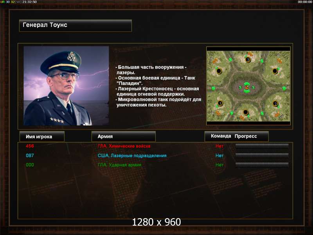
Task: Select player 456 in red
Action: point(30,146)
